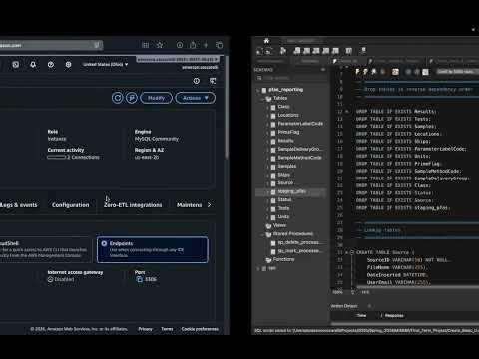Click the schema filter search field

pos(291,78)
